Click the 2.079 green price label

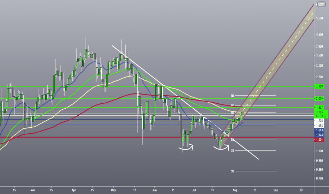319,98
